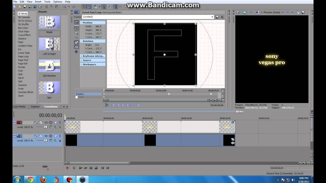Screen dimensions: 326x183
Task: Expand the Workspace property group
Action: (81, 65)
